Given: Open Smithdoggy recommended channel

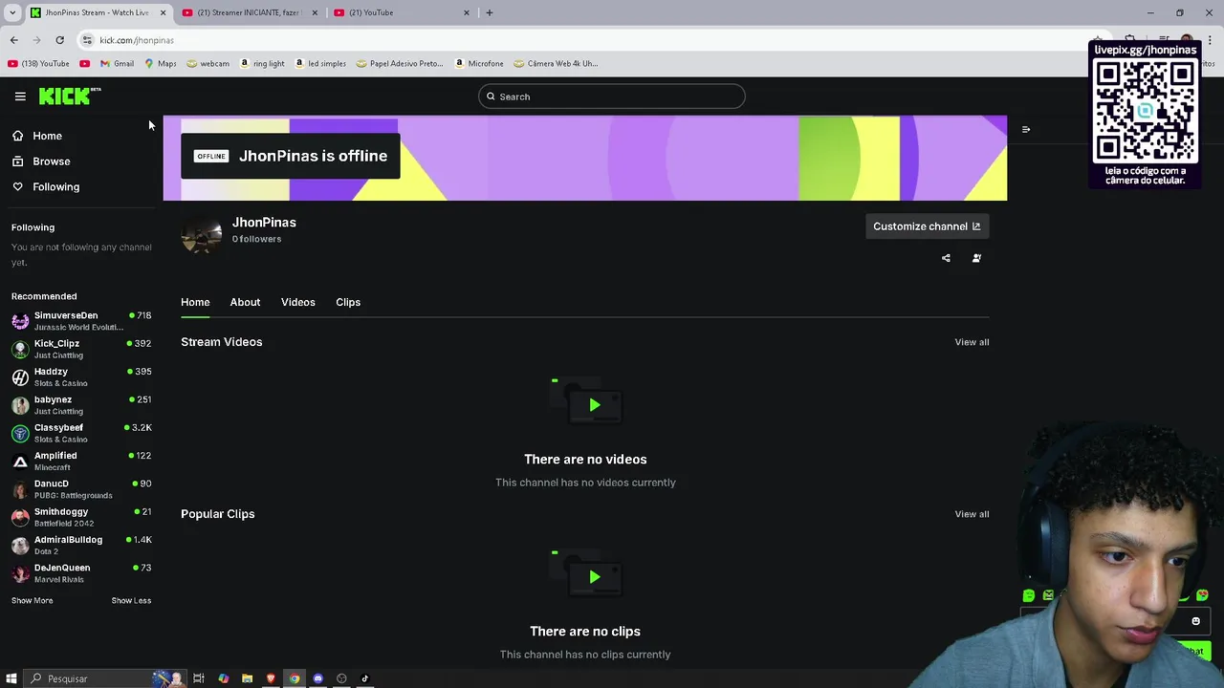Looking at the screenshot, I should tap(81, 517).
